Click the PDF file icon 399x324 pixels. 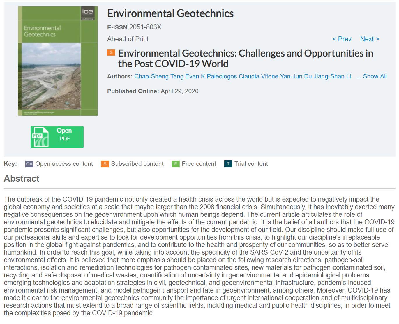pyautogui.click(x=40, y=137)
